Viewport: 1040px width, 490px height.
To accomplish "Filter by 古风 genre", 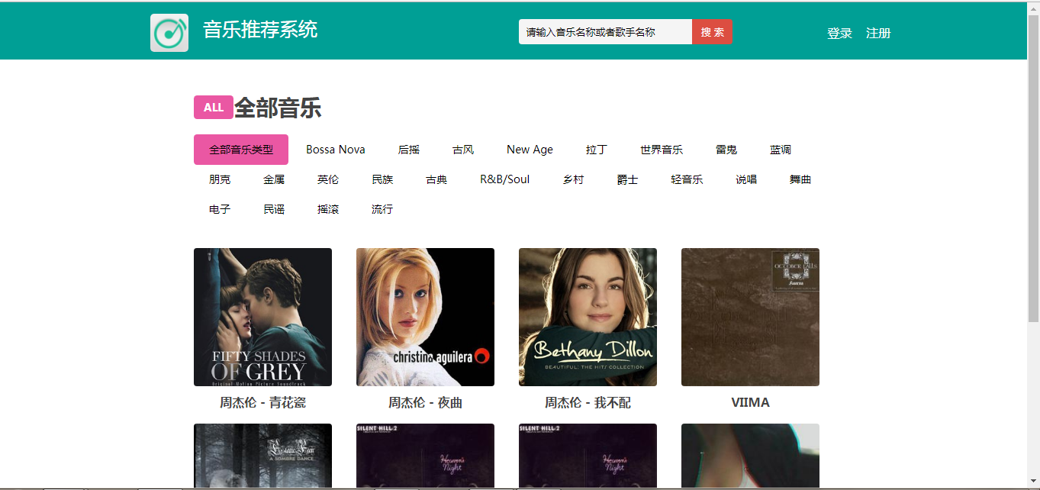I will 463,150.
